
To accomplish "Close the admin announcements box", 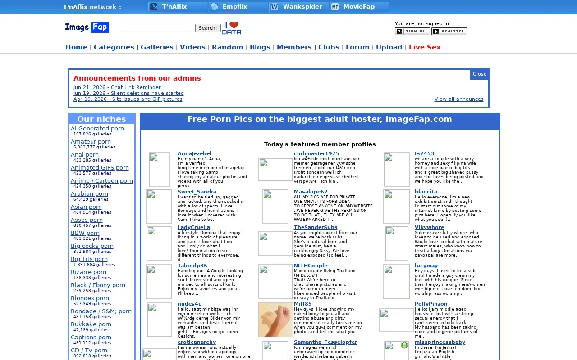I will tap(480, 74).
